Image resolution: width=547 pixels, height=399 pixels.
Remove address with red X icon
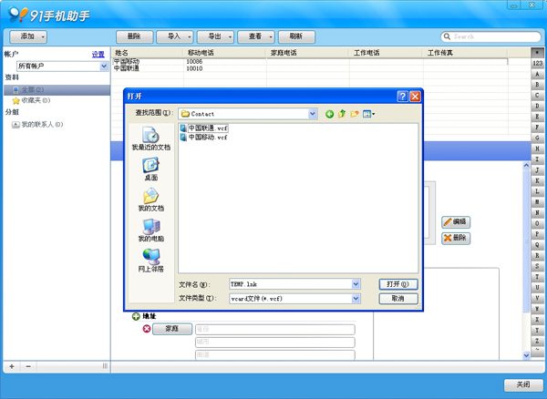[147, 329]
